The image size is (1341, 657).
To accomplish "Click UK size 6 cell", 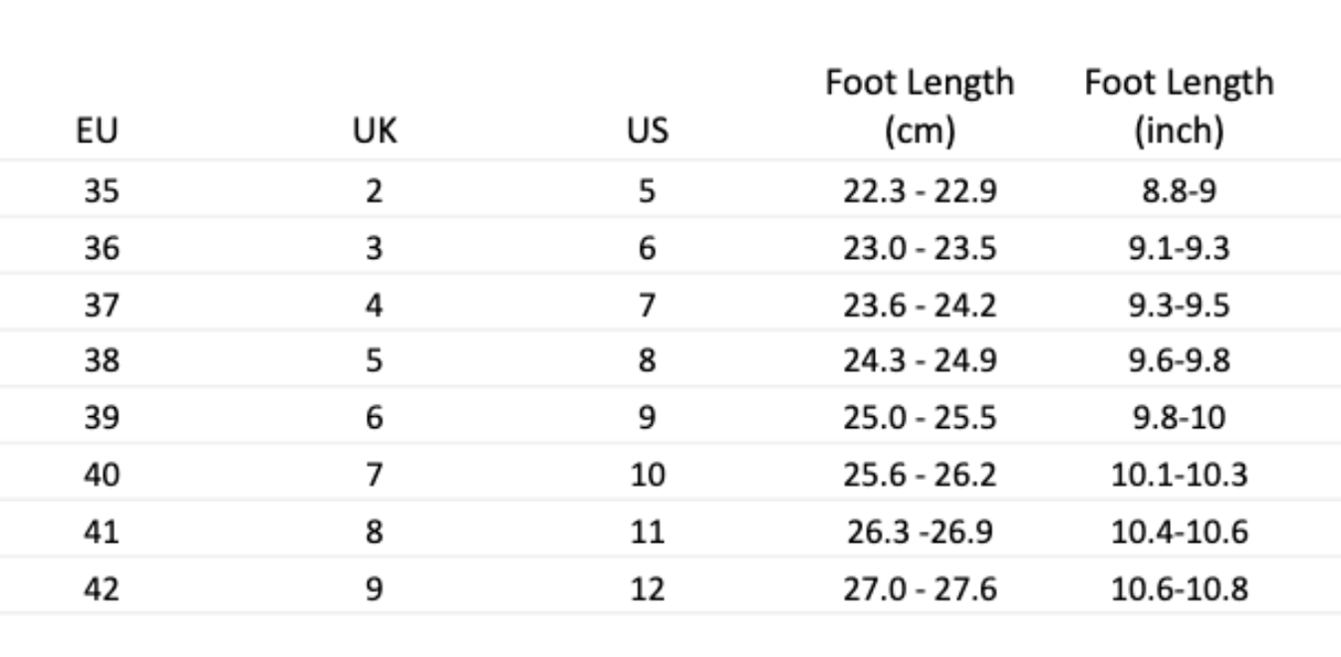I will coord(374,418).
